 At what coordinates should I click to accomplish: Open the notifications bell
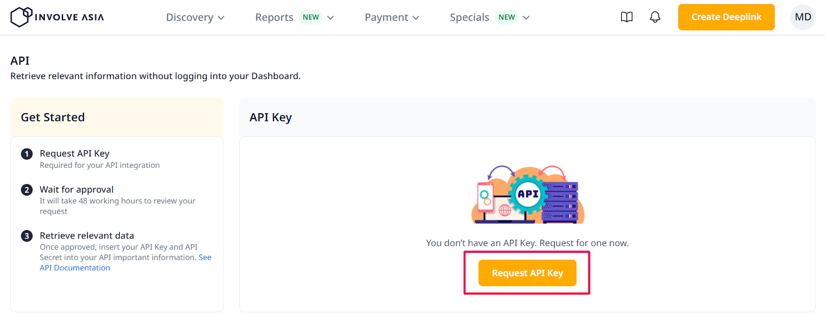click(655, 17)
